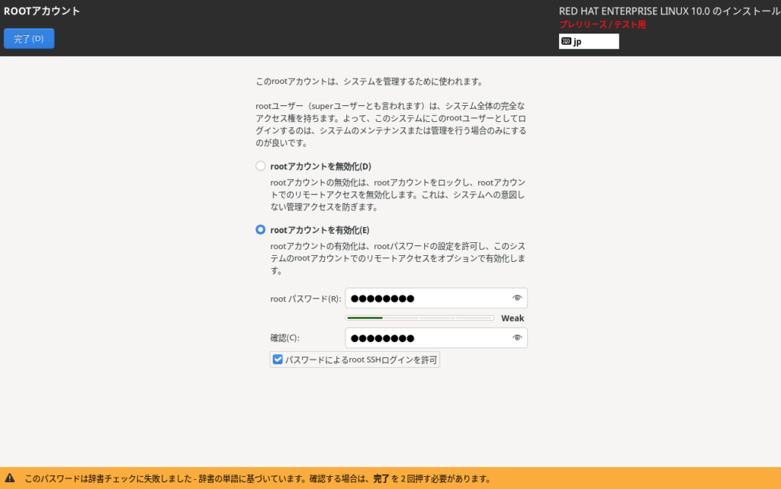Open the jp keyboard layout indicator
This screenshot has width=781, height=489.
[589, 42]
